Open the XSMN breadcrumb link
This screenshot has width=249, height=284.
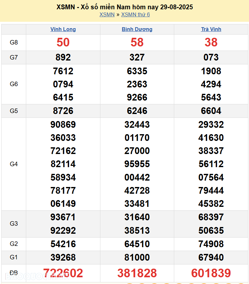[x=107, y=15]
